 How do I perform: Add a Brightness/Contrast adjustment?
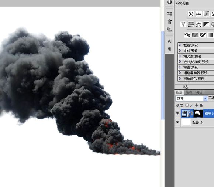[x=191, y=14]
